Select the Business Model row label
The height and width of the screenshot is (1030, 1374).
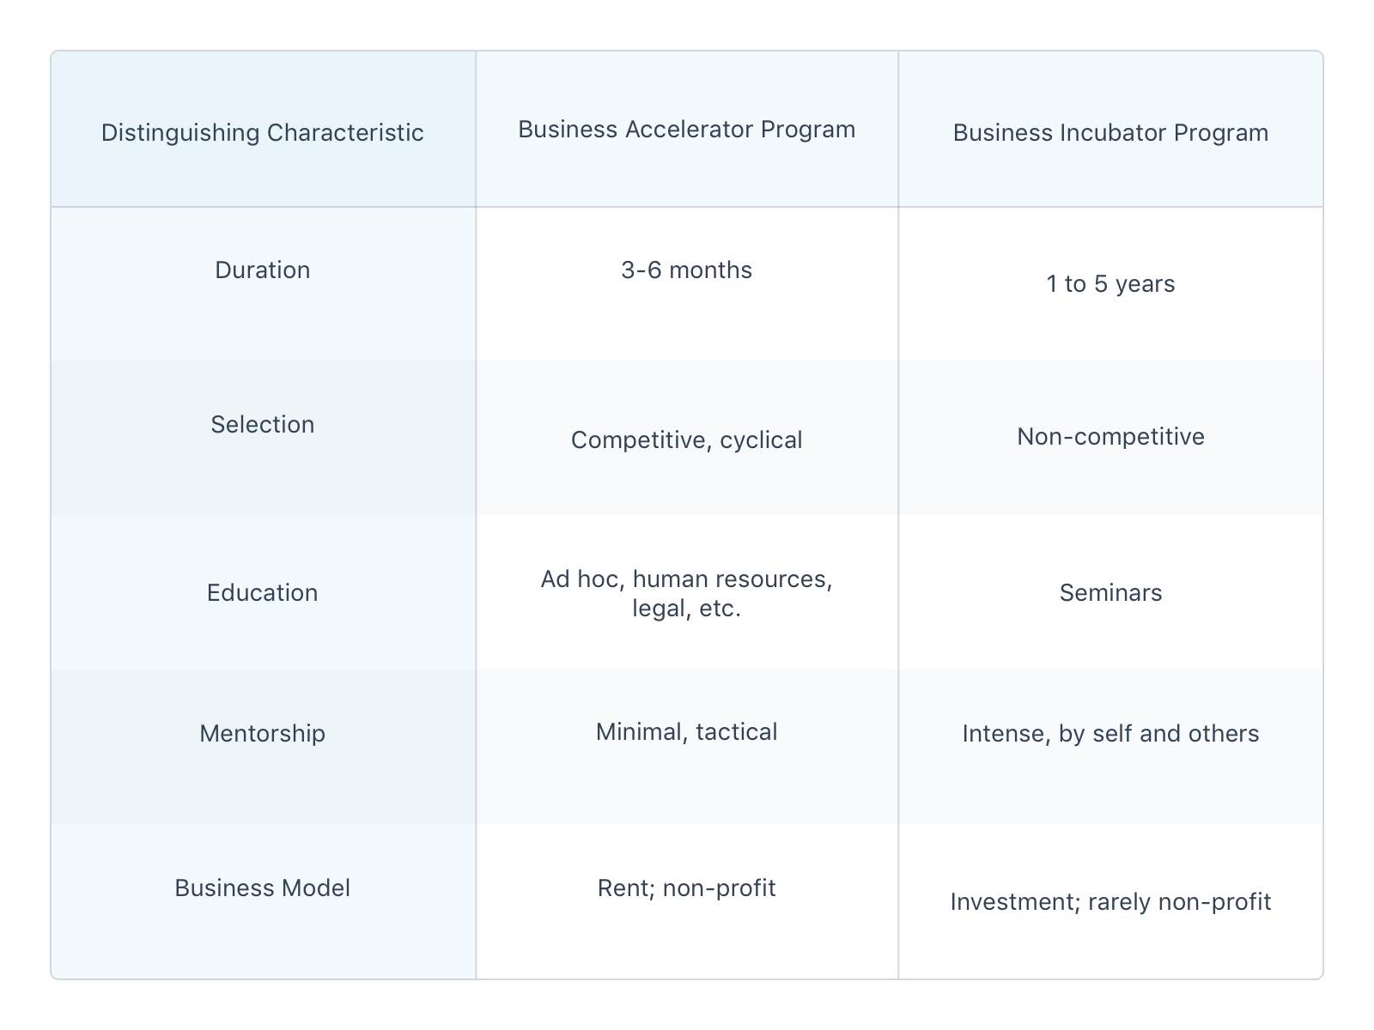coord(262,888)
